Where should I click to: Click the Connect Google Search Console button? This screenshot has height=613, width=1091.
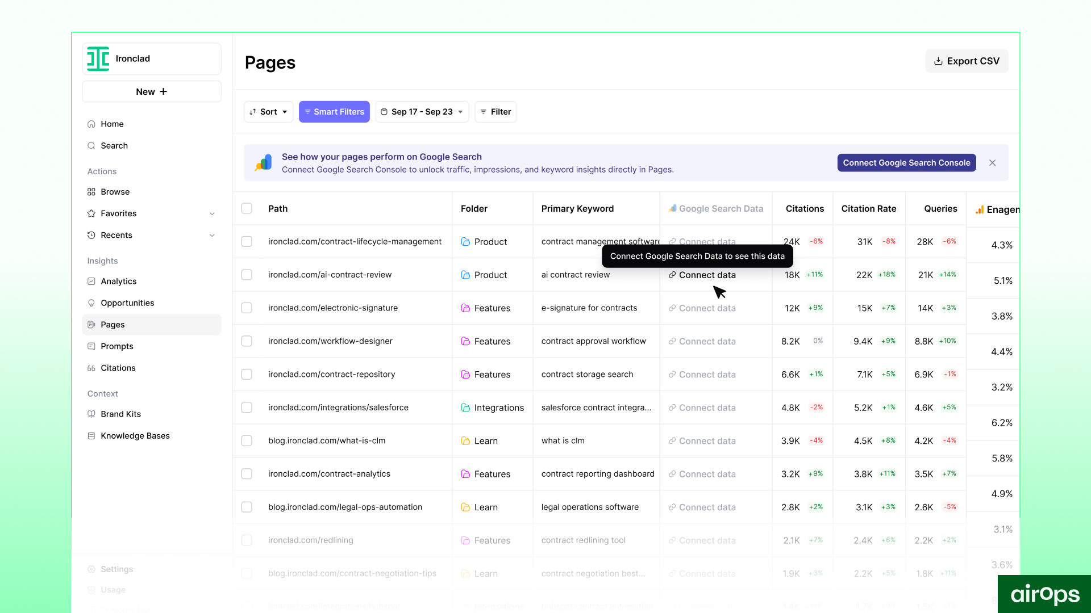906,163
